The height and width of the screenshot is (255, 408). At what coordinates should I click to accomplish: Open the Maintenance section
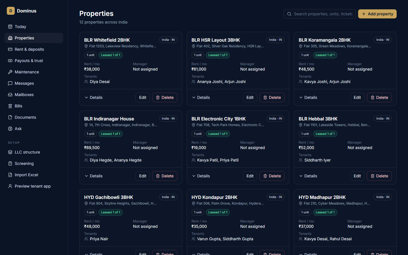coord(34,72)
